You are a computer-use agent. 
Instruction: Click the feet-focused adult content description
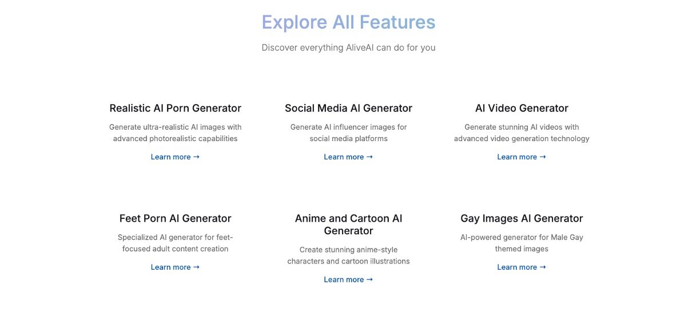175,243
